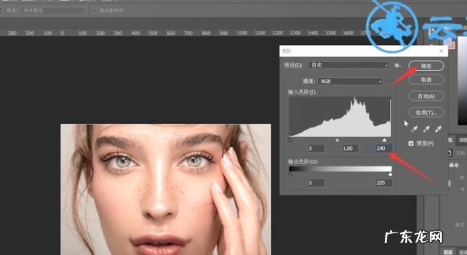Select the gray point eyedropper

click(x=427, y=129)
